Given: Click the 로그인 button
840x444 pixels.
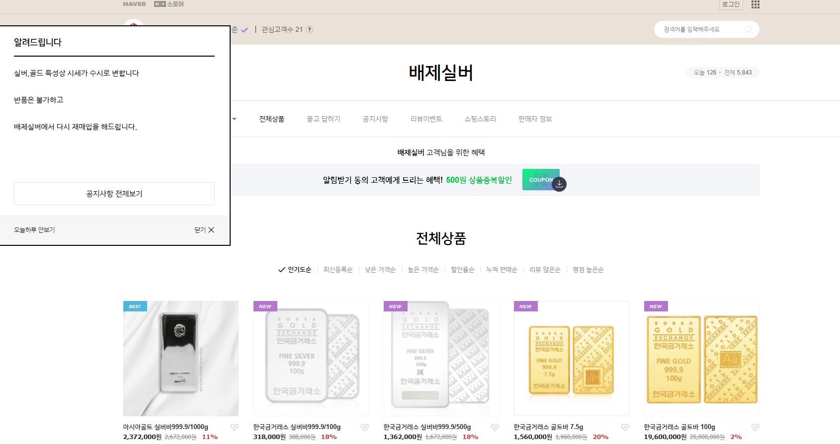Looking at the screenshot, I should point(731,4).
